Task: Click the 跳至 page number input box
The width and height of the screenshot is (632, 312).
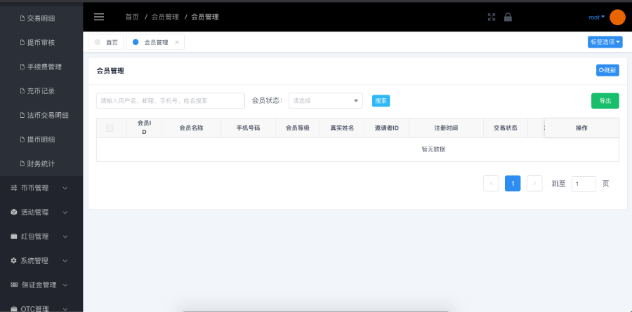Action: (583, 184)
